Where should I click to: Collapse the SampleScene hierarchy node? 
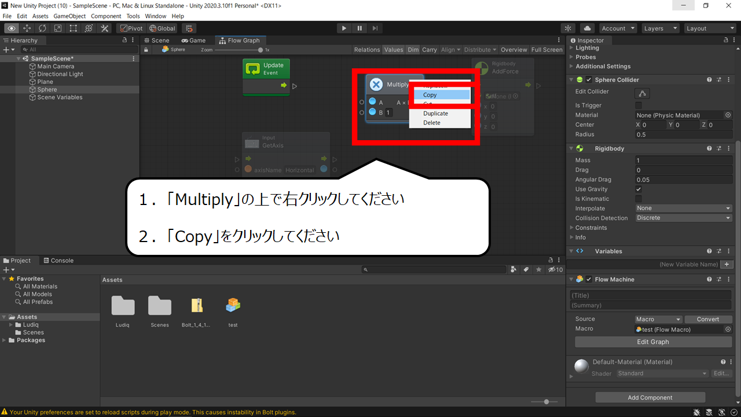point(19,58)
